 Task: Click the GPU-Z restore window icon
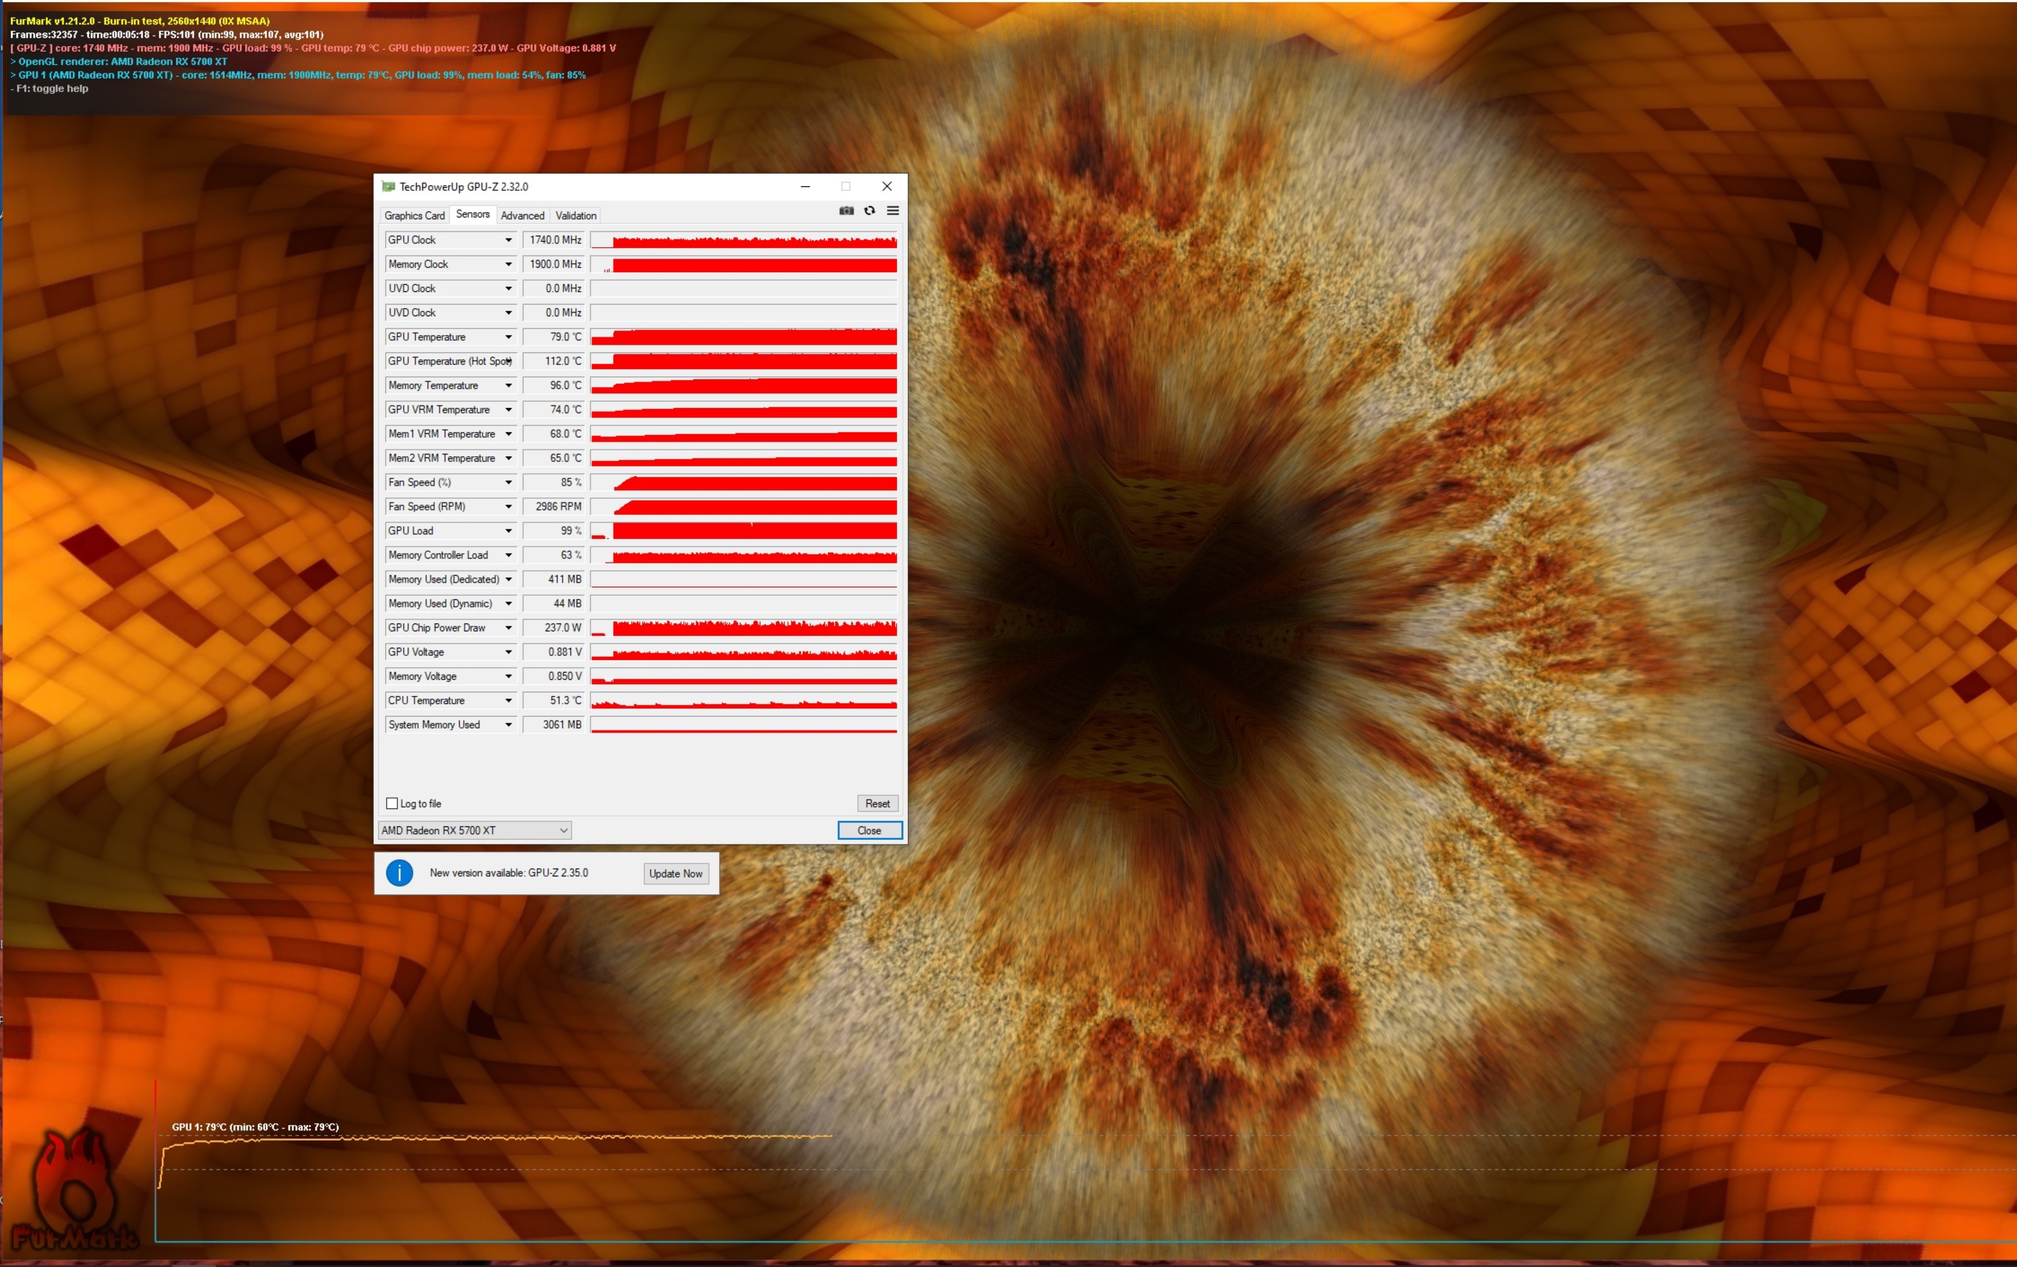[x=845, y=185]
